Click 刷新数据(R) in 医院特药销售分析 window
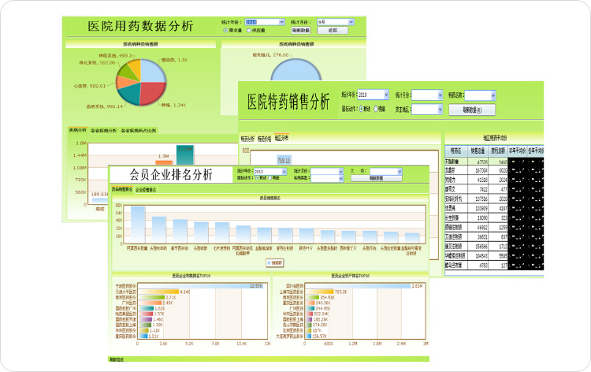Image resolution: width=591 pixels, height=372 pixels. [x=478, y=110]
